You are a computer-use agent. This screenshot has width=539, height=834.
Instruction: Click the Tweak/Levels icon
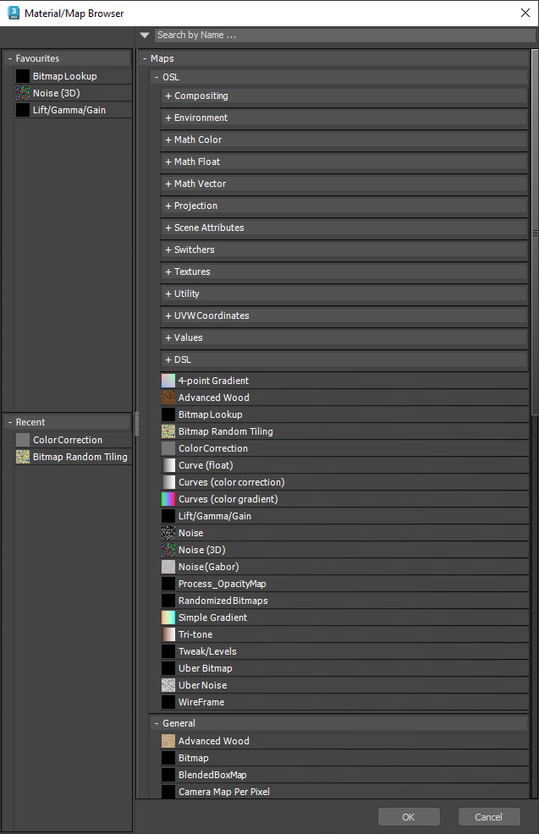168,651
